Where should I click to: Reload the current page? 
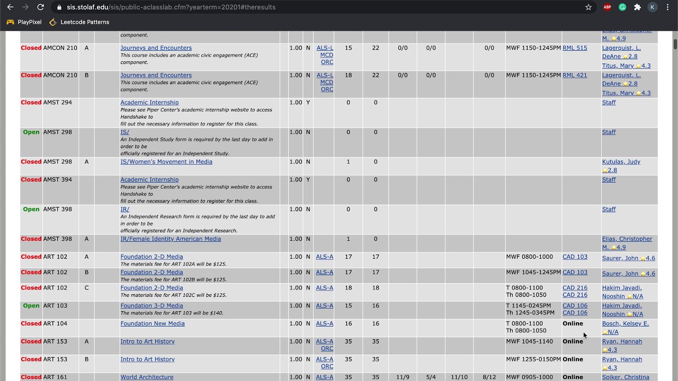click(x=41, y=7)
